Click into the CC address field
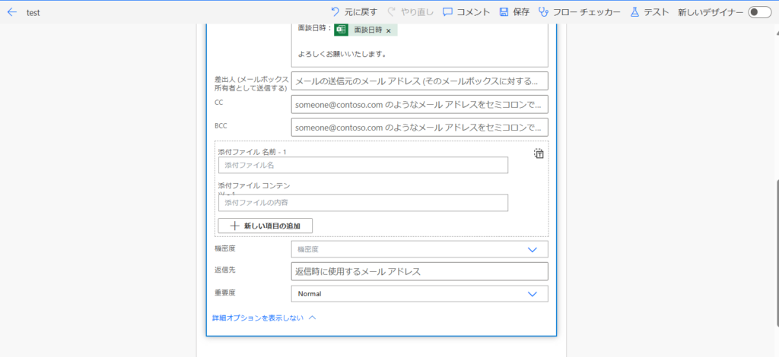779x357 pixels. pyautogui.click(x=419, y=105)
